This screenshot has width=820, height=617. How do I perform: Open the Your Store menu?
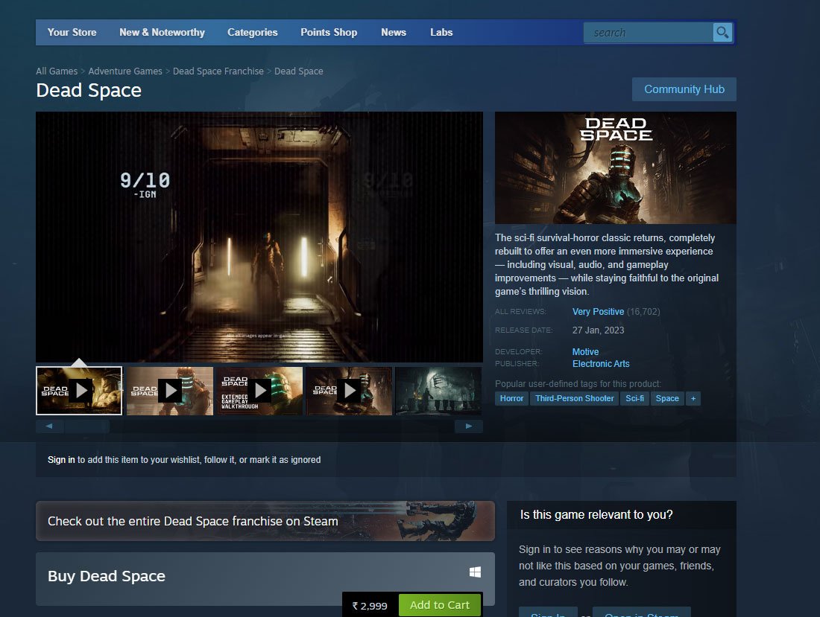tap(72, 32)
